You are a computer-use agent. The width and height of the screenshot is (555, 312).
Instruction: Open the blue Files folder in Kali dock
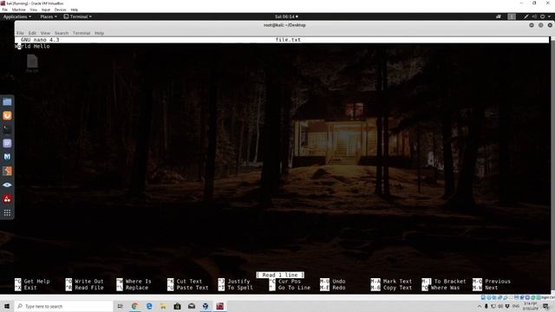(7, 102)
